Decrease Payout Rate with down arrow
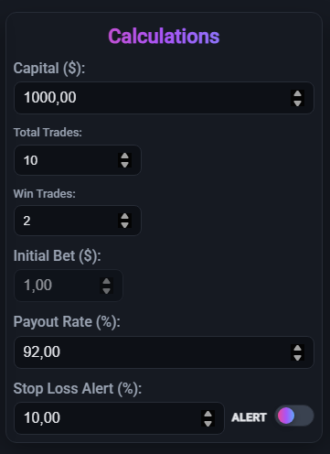This screenshot has height=454, width=330. (x=297, y=357)
